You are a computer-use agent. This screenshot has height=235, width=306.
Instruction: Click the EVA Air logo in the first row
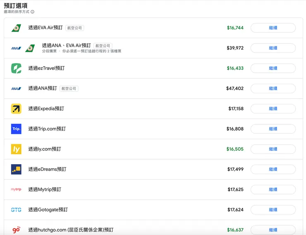[16, 28]
